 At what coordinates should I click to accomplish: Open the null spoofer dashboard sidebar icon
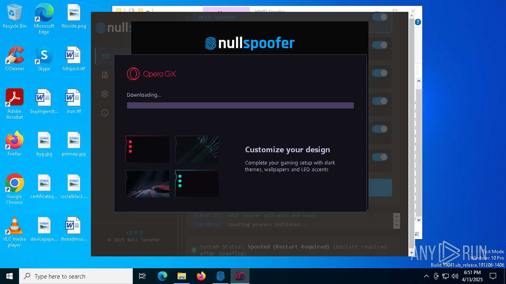point(106,56)
